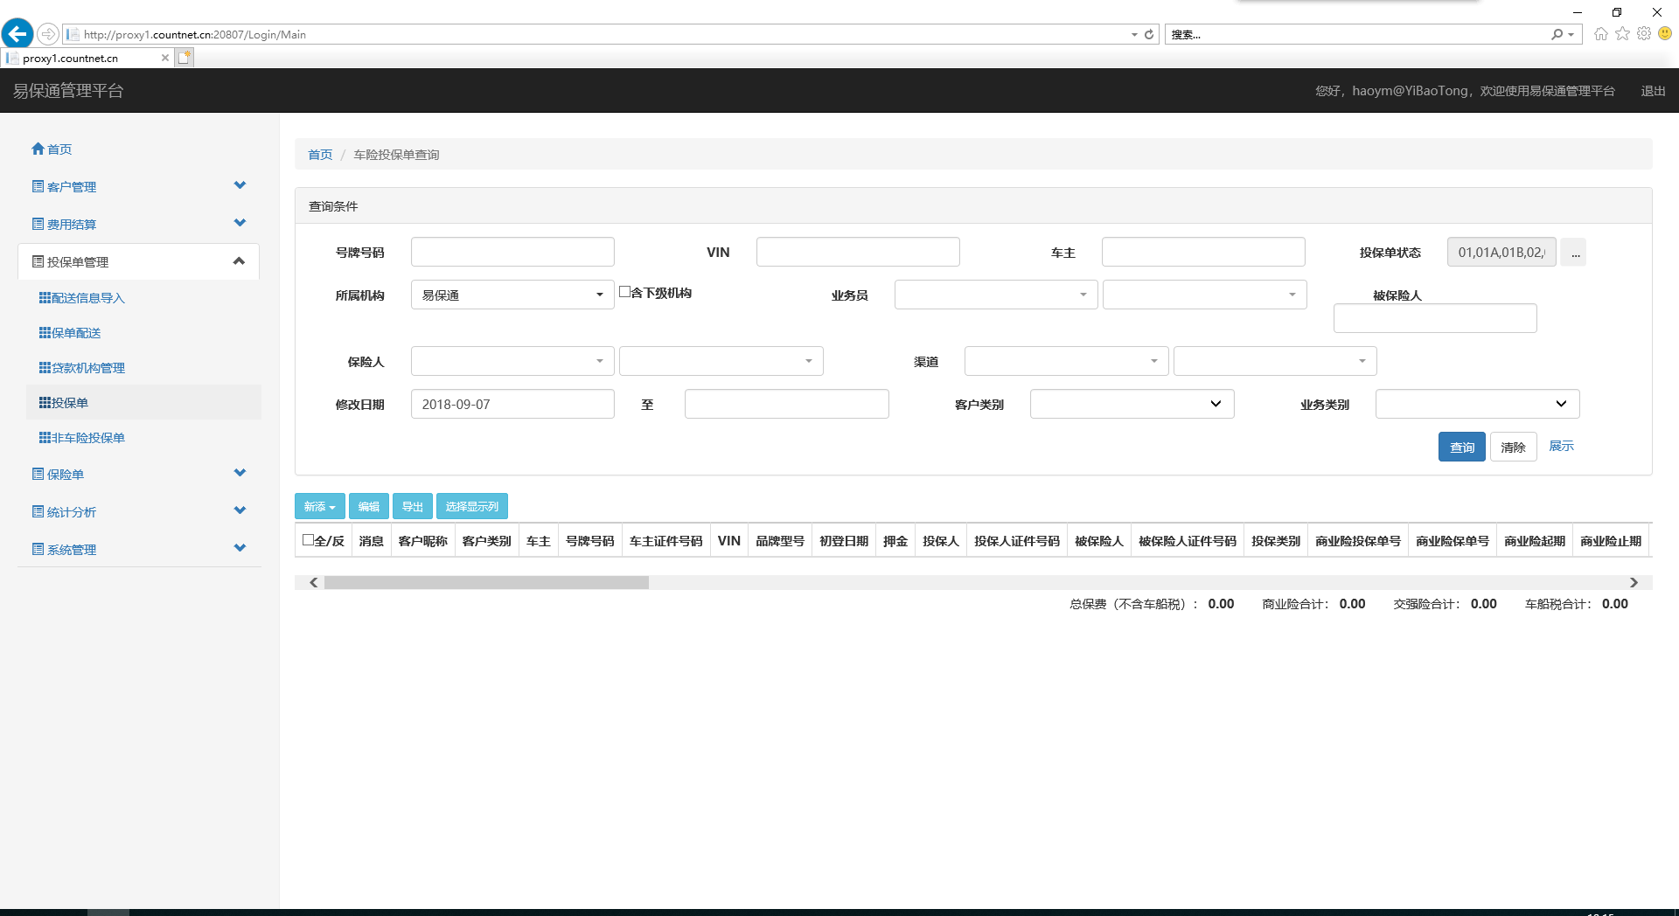Open the first 渠道 dropdown
The height and width of the screenshot is (916, 1679).
click(x=1067, y=361)
